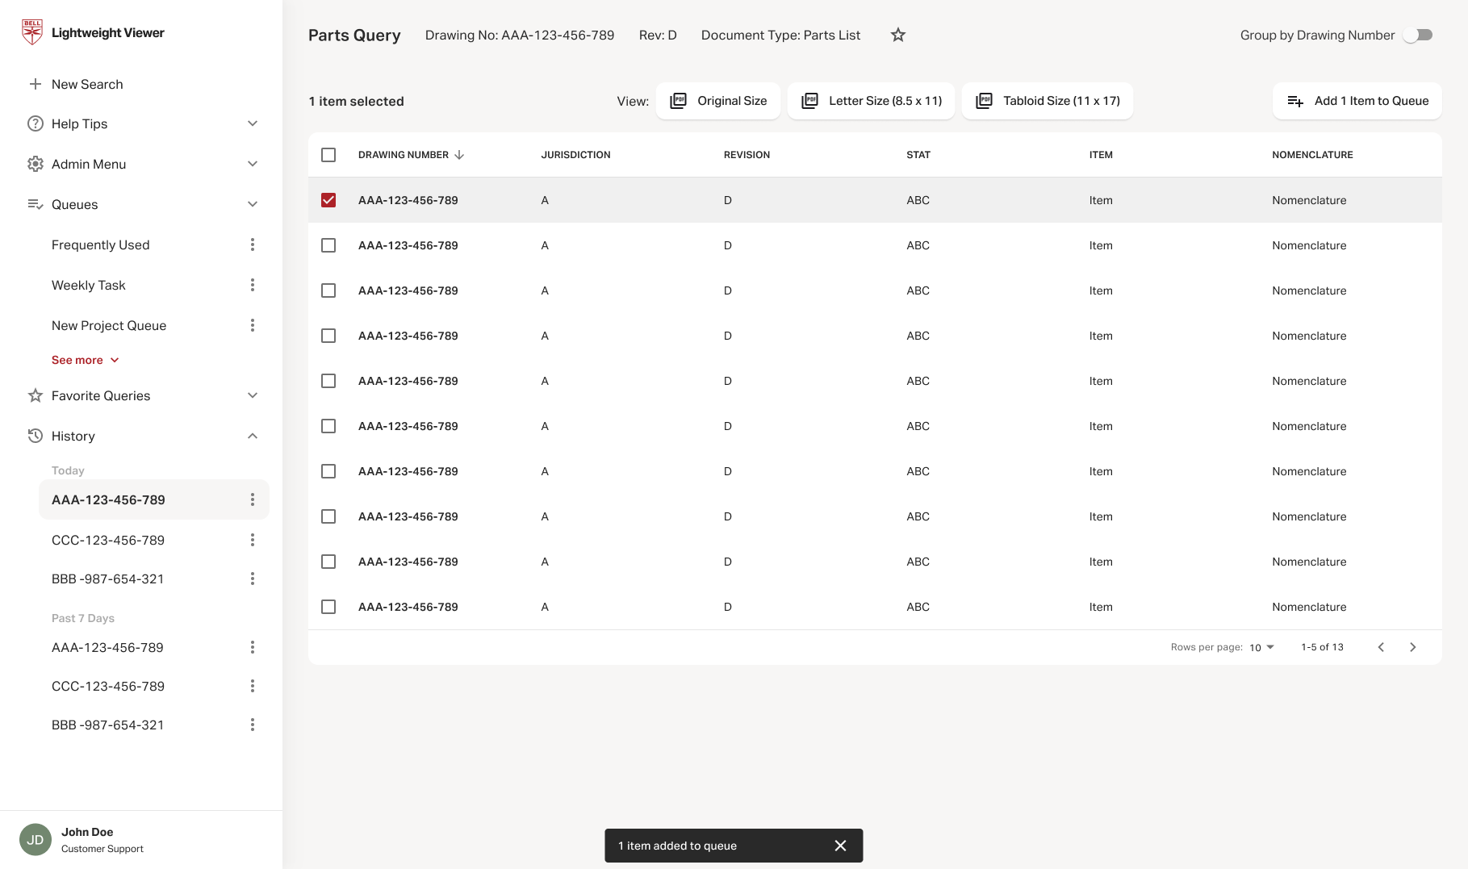The width and height of the screenshot is (1468, 869).
Task: Uncheck the selected first row checkbox
Action: point(328,200)
